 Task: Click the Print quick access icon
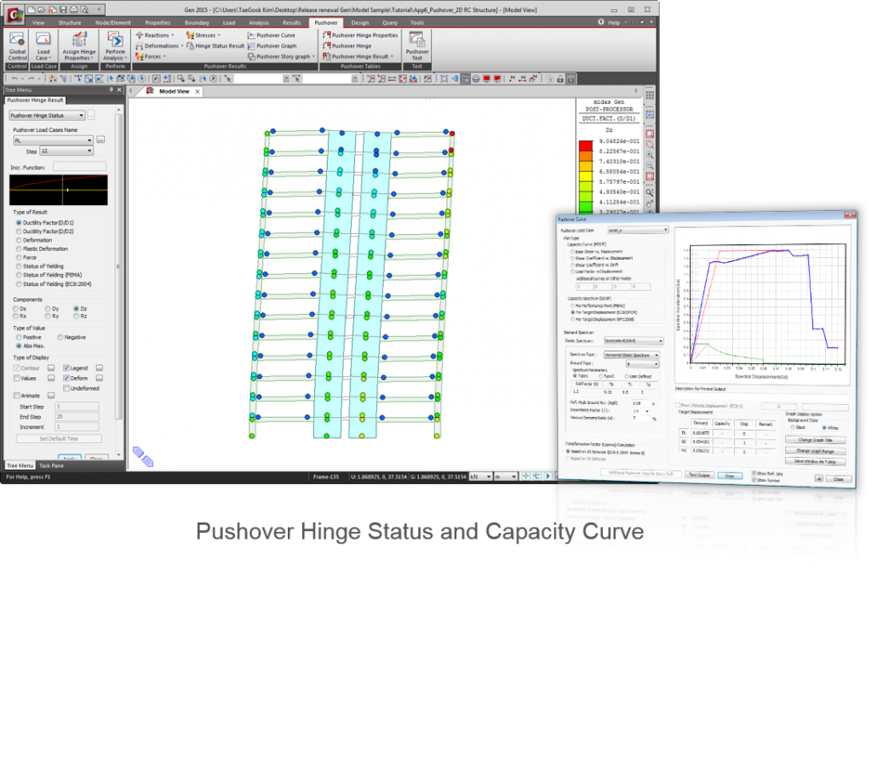coord(73,9)
